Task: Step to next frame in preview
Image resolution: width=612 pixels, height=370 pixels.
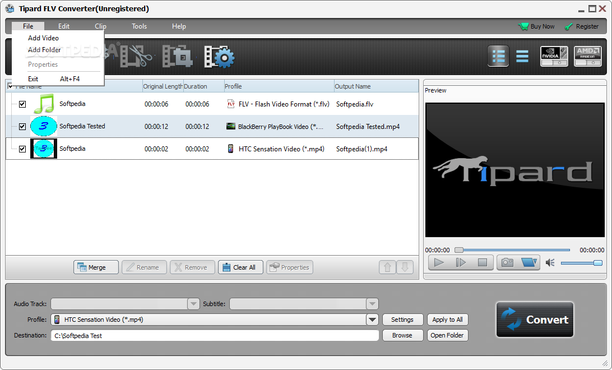Action: 461,263
